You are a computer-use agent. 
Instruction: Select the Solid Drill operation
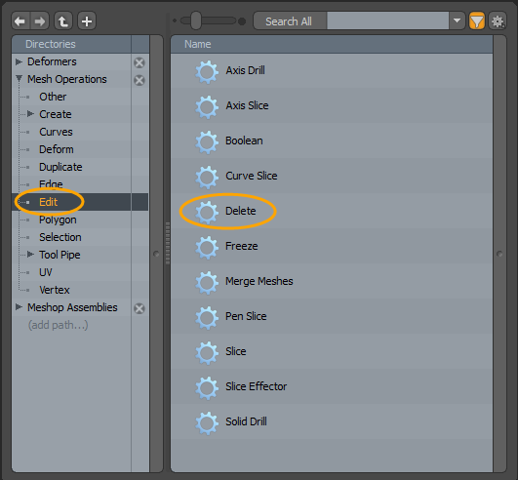click(246, 421)
